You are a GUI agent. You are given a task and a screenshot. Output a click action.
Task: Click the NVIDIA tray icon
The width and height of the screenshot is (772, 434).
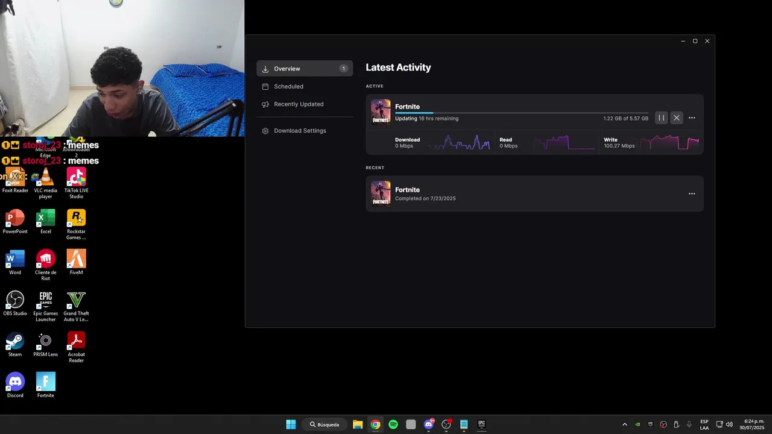[638, 424]
